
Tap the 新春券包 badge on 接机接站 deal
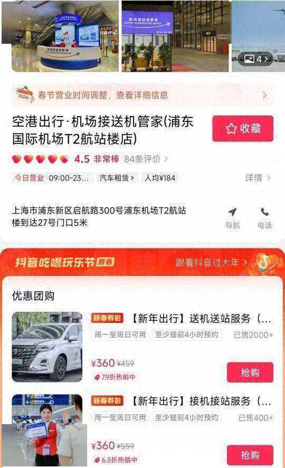point(108,400)
